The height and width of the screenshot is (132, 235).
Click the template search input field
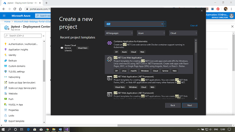(133, 24)
